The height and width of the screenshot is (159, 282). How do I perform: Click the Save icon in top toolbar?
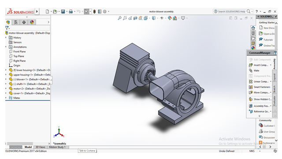[63, 11]
